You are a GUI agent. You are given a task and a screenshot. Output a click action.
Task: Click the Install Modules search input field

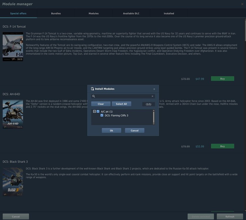click(x=123, y=96)
